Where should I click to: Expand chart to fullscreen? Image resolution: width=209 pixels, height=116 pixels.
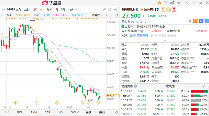[110, 9]
